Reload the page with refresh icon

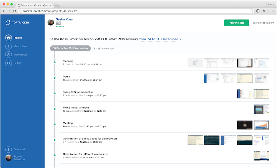click(15, 11)
